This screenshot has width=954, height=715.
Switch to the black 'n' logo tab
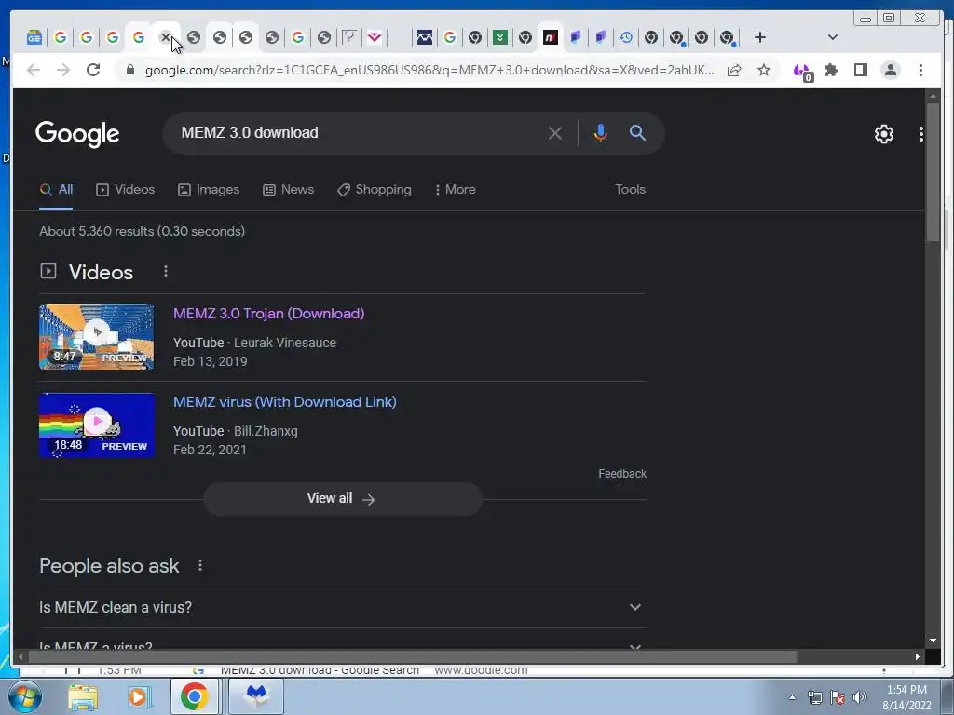(x=550, y=37)
